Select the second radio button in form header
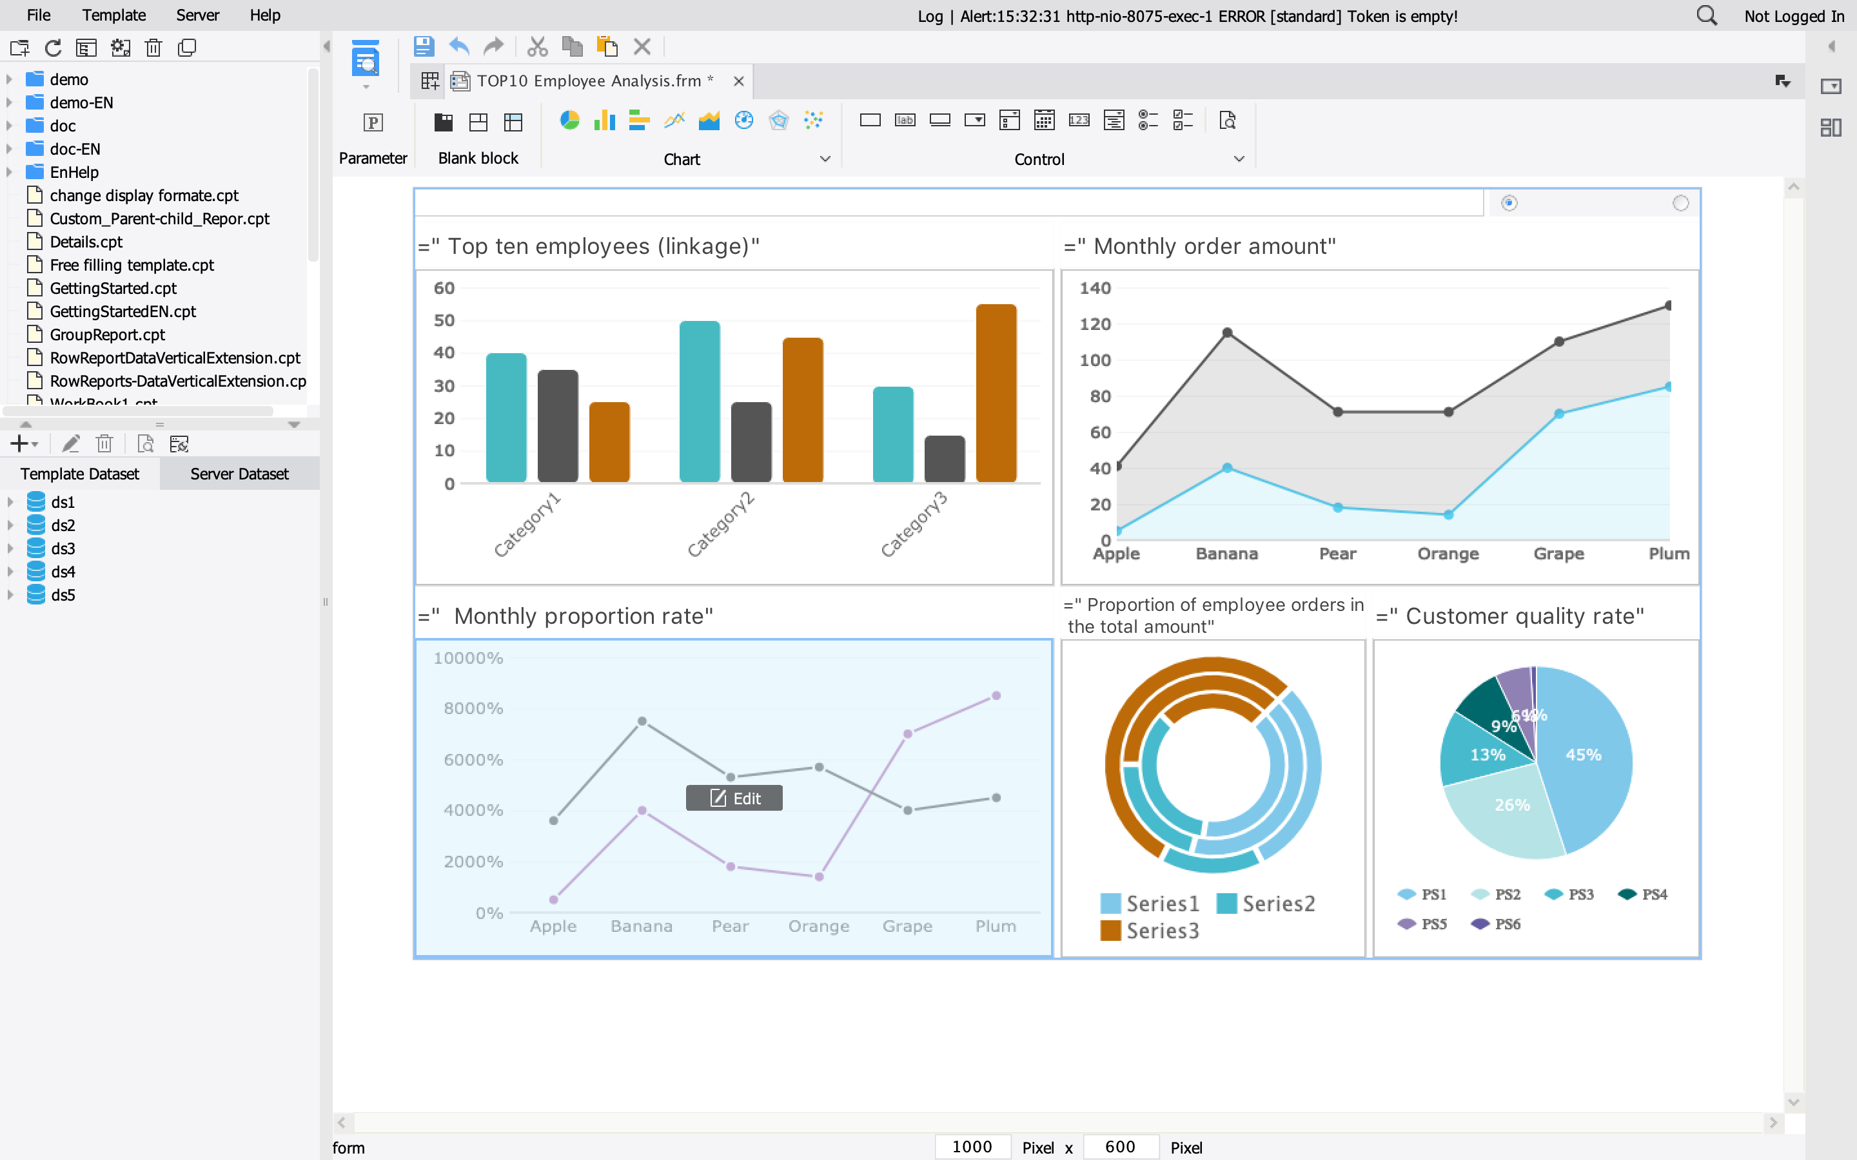1857x1160 pixels. click(x=1680, y=203)
